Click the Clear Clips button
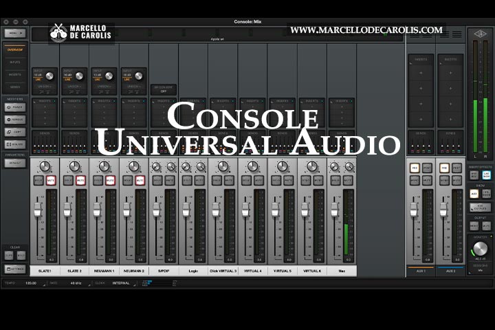This screenshot has width=495, height=330. coord(9,255)
